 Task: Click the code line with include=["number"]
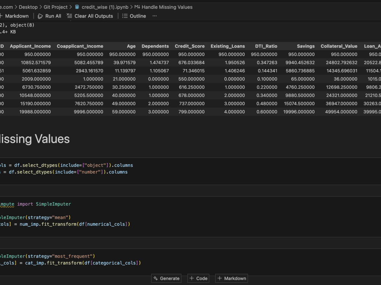(x=64, y=172)
